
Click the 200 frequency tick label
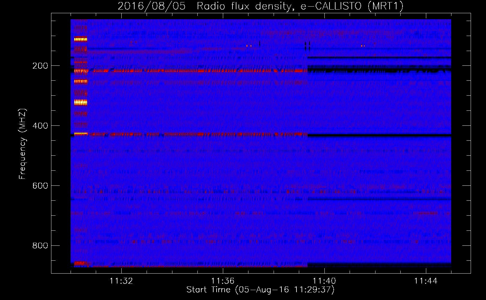(40, 66)
